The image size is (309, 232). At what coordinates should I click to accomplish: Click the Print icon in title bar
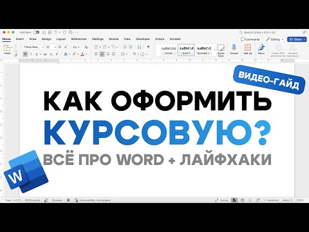[70, 32]
